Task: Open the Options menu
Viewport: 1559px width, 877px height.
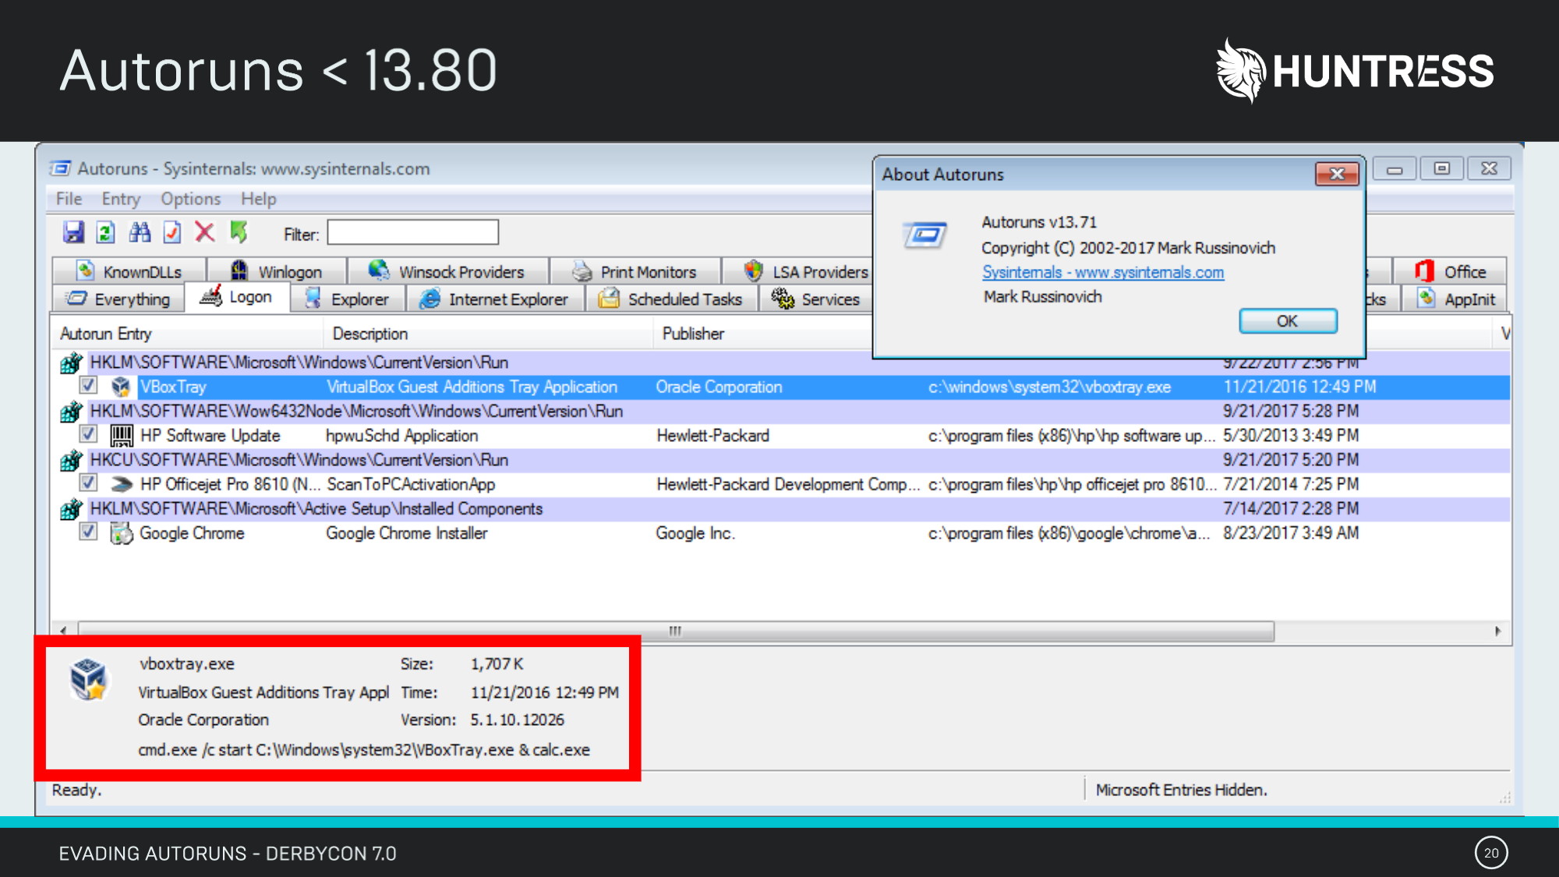Action: 191,199
